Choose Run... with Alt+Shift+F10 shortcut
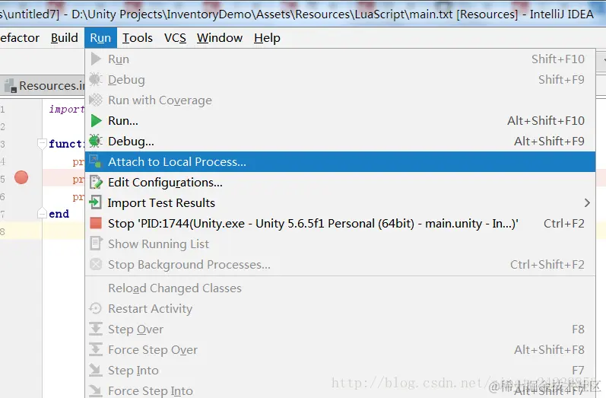 340,121
